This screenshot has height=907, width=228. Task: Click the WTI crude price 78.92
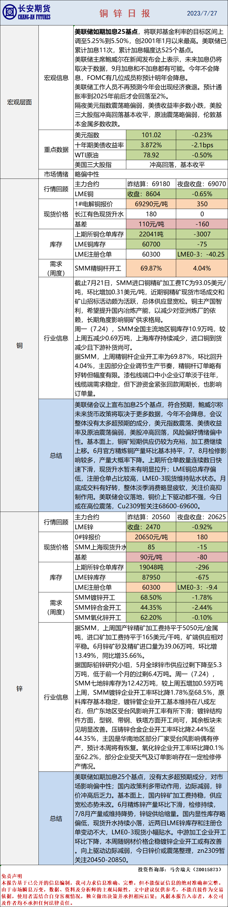151,155
